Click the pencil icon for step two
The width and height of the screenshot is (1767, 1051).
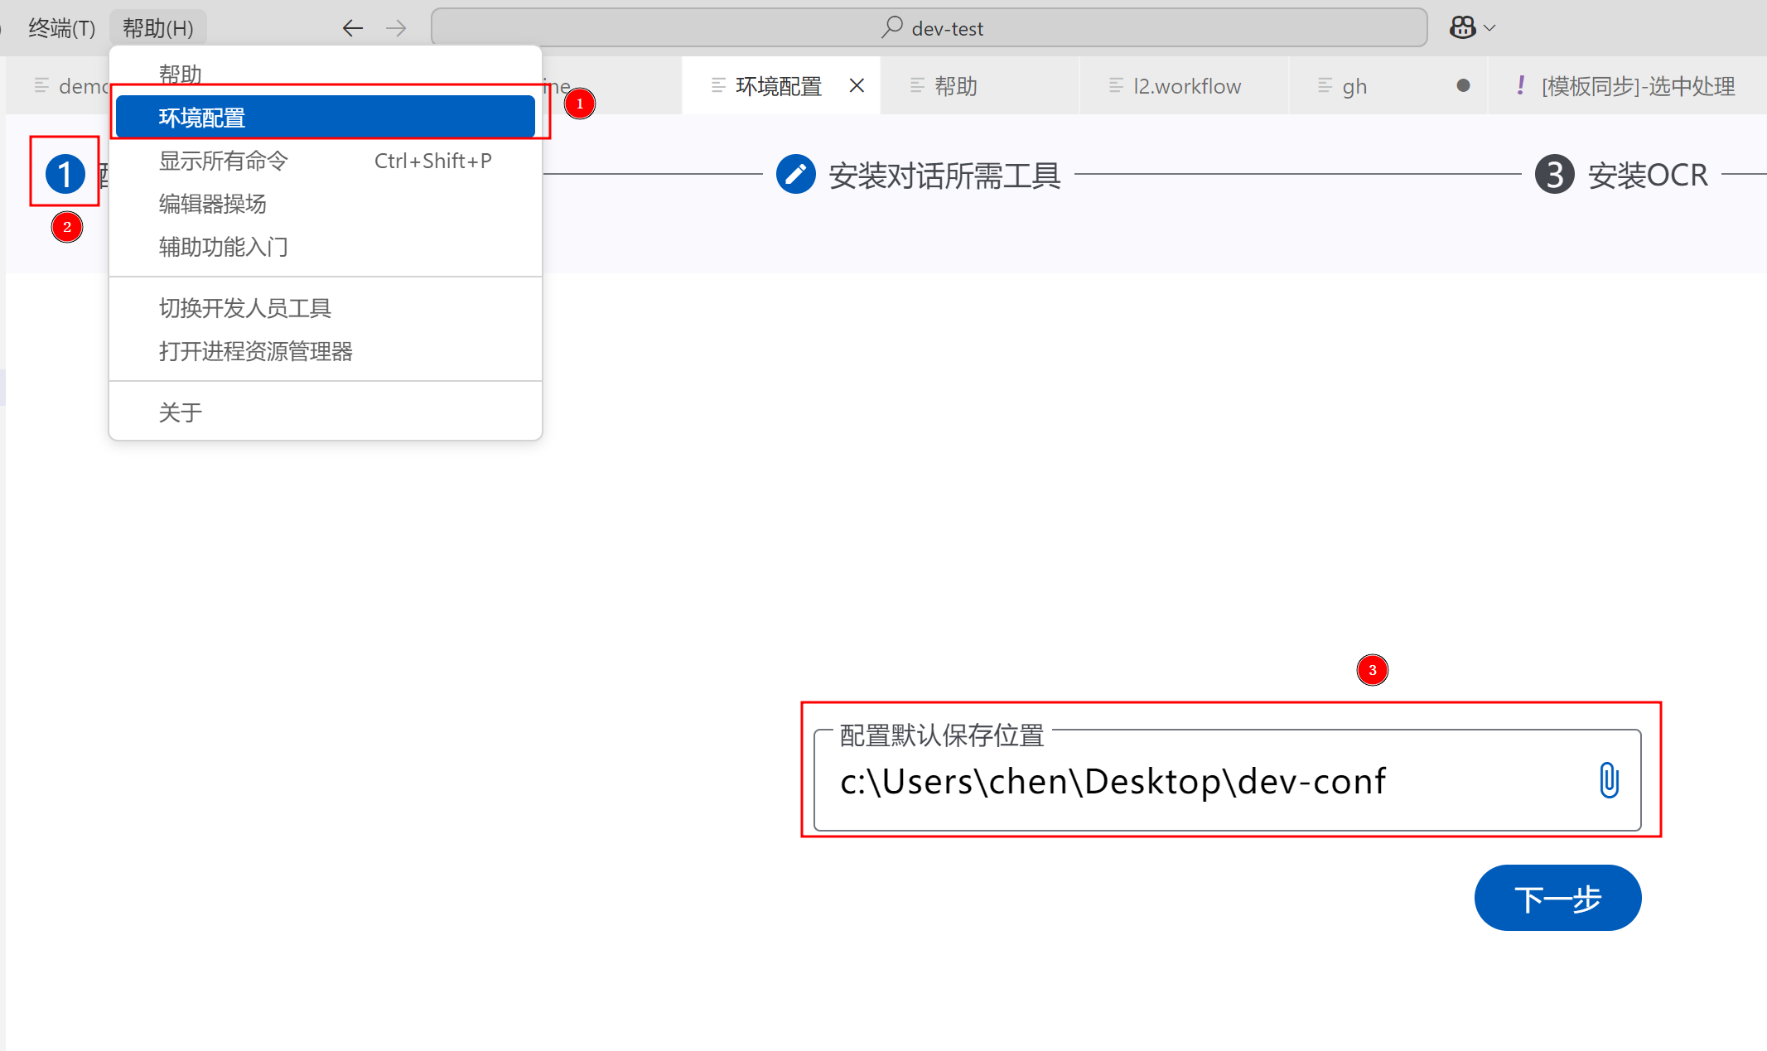click(x=795, y=174)
